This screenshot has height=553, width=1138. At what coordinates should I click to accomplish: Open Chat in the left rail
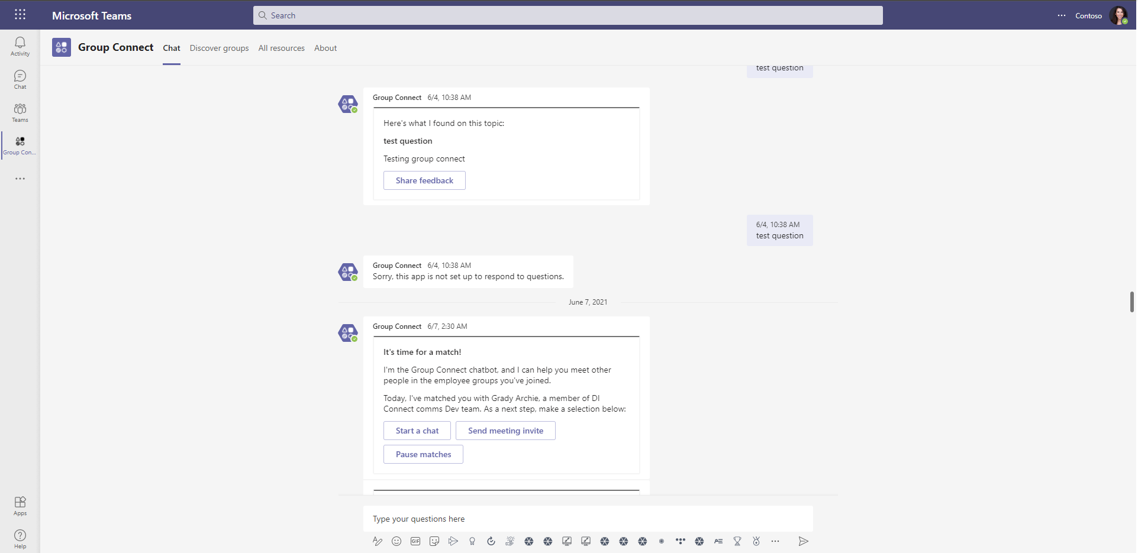(x=20, y=79)
